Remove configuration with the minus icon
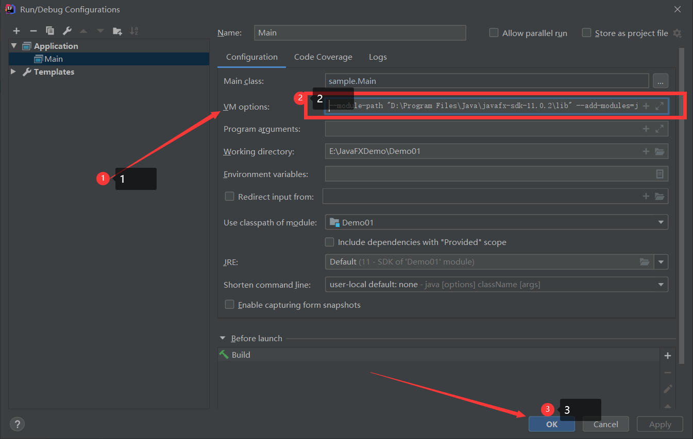693x439 pixels. coord(33,31)
